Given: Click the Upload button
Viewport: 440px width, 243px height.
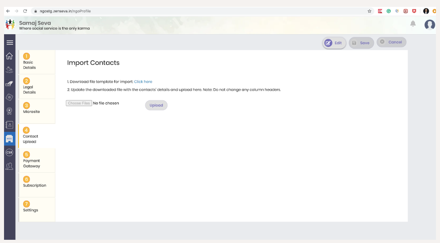Looking at the screenshot, I should [x=156, y=105].
